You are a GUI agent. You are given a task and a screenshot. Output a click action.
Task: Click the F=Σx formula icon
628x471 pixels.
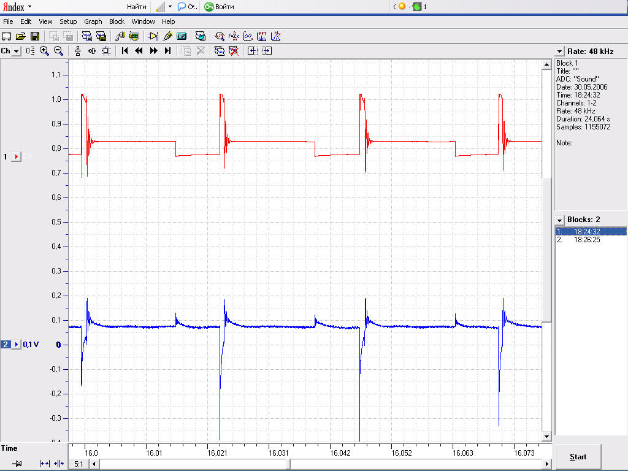(x=234, y=36)
